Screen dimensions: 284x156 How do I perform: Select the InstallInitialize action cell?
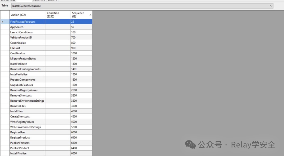point(27,74)
